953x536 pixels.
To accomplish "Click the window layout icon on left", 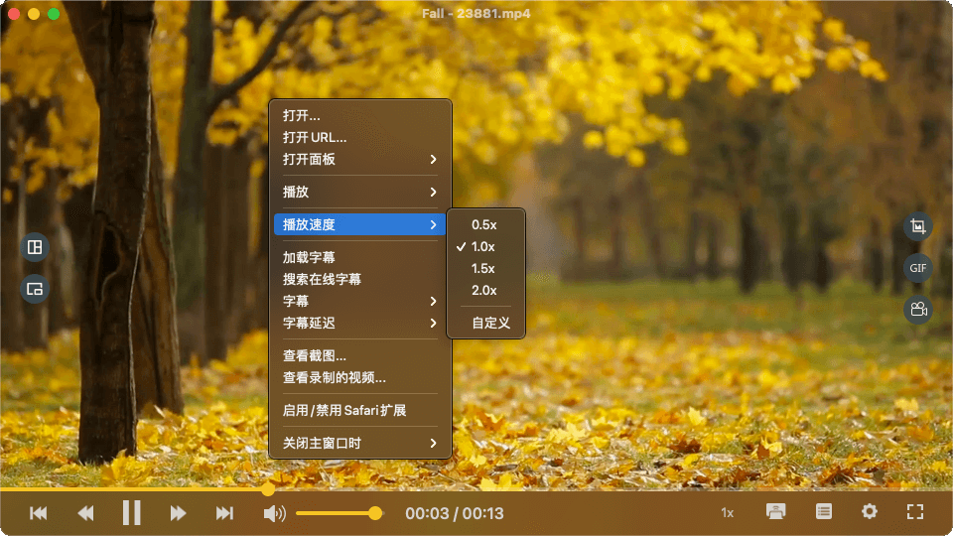I will [x=35, y=247].
